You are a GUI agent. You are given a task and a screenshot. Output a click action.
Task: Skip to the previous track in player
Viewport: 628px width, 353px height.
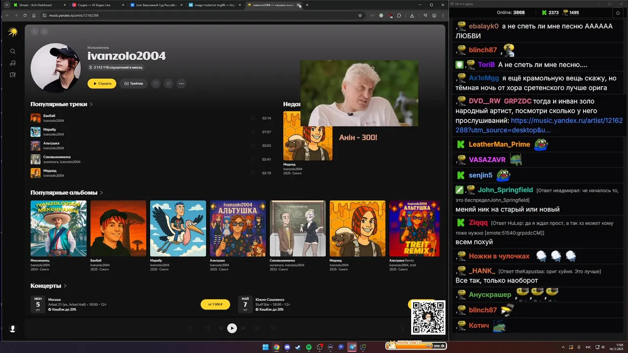click(221, 328)
